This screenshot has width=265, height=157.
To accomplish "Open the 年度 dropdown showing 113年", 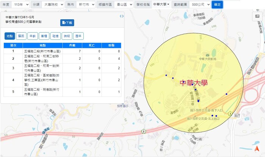I will (x=20, y=5).
